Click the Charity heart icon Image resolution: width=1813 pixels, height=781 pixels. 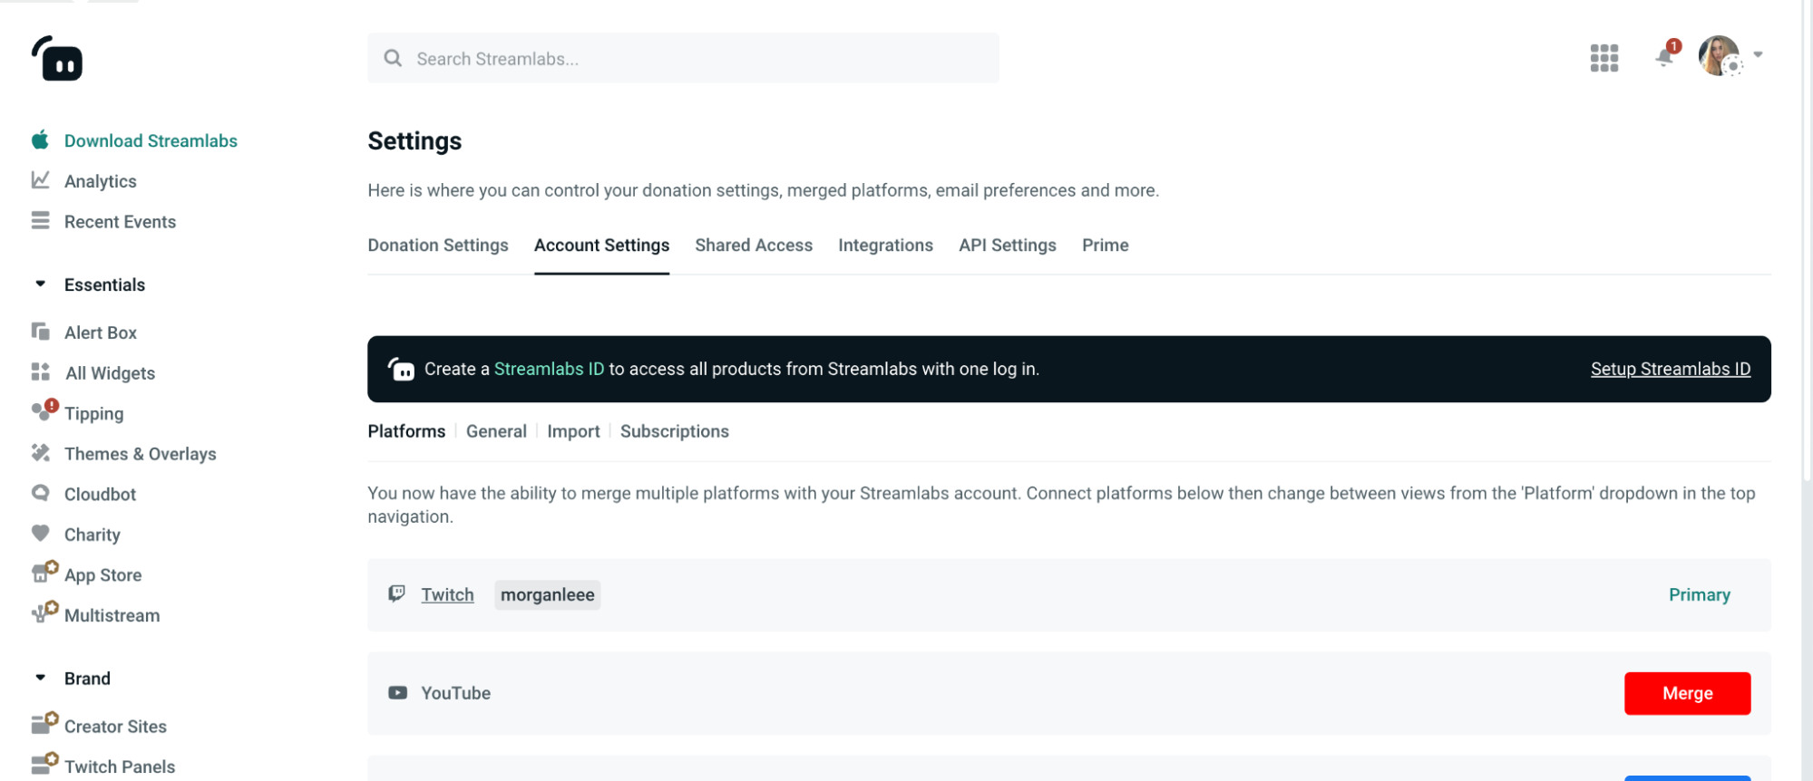pos(40,533)
